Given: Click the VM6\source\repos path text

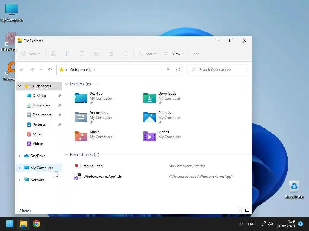Looking at the screenshot, I should (201, 176).
